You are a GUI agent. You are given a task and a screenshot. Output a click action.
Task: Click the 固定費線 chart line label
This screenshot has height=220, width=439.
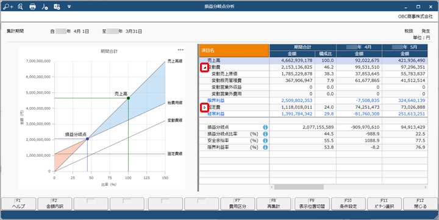pos(175,154)
